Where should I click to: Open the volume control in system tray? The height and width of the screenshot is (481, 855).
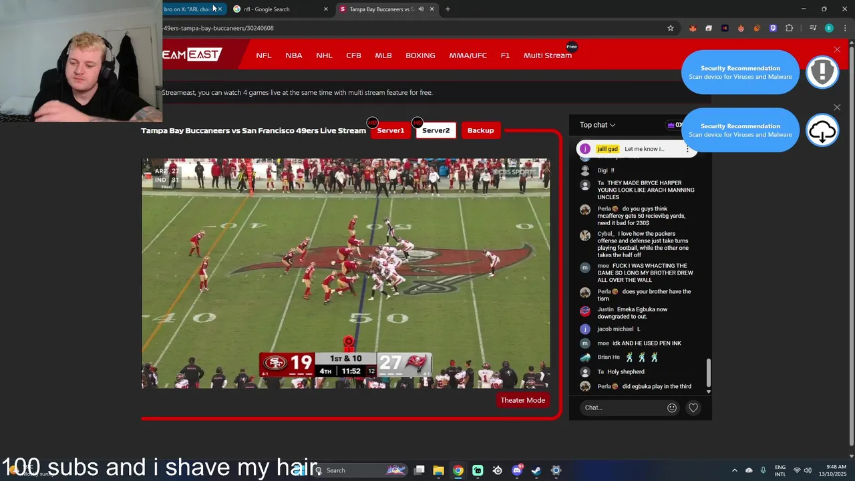pos(808,470)
